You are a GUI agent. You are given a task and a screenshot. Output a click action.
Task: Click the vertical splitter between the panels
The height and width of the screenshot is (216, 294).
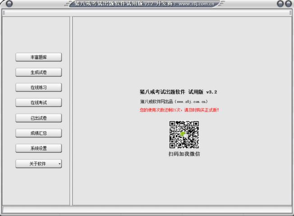(71, 111)
